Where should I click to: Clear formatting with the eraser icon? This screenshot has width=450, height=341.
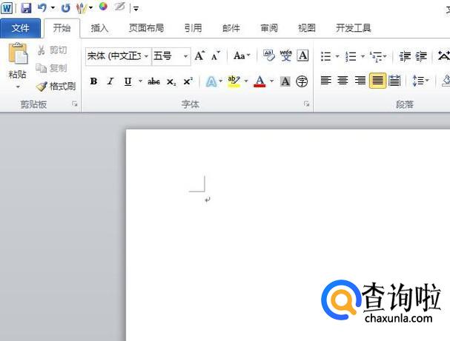click(269, 55)
